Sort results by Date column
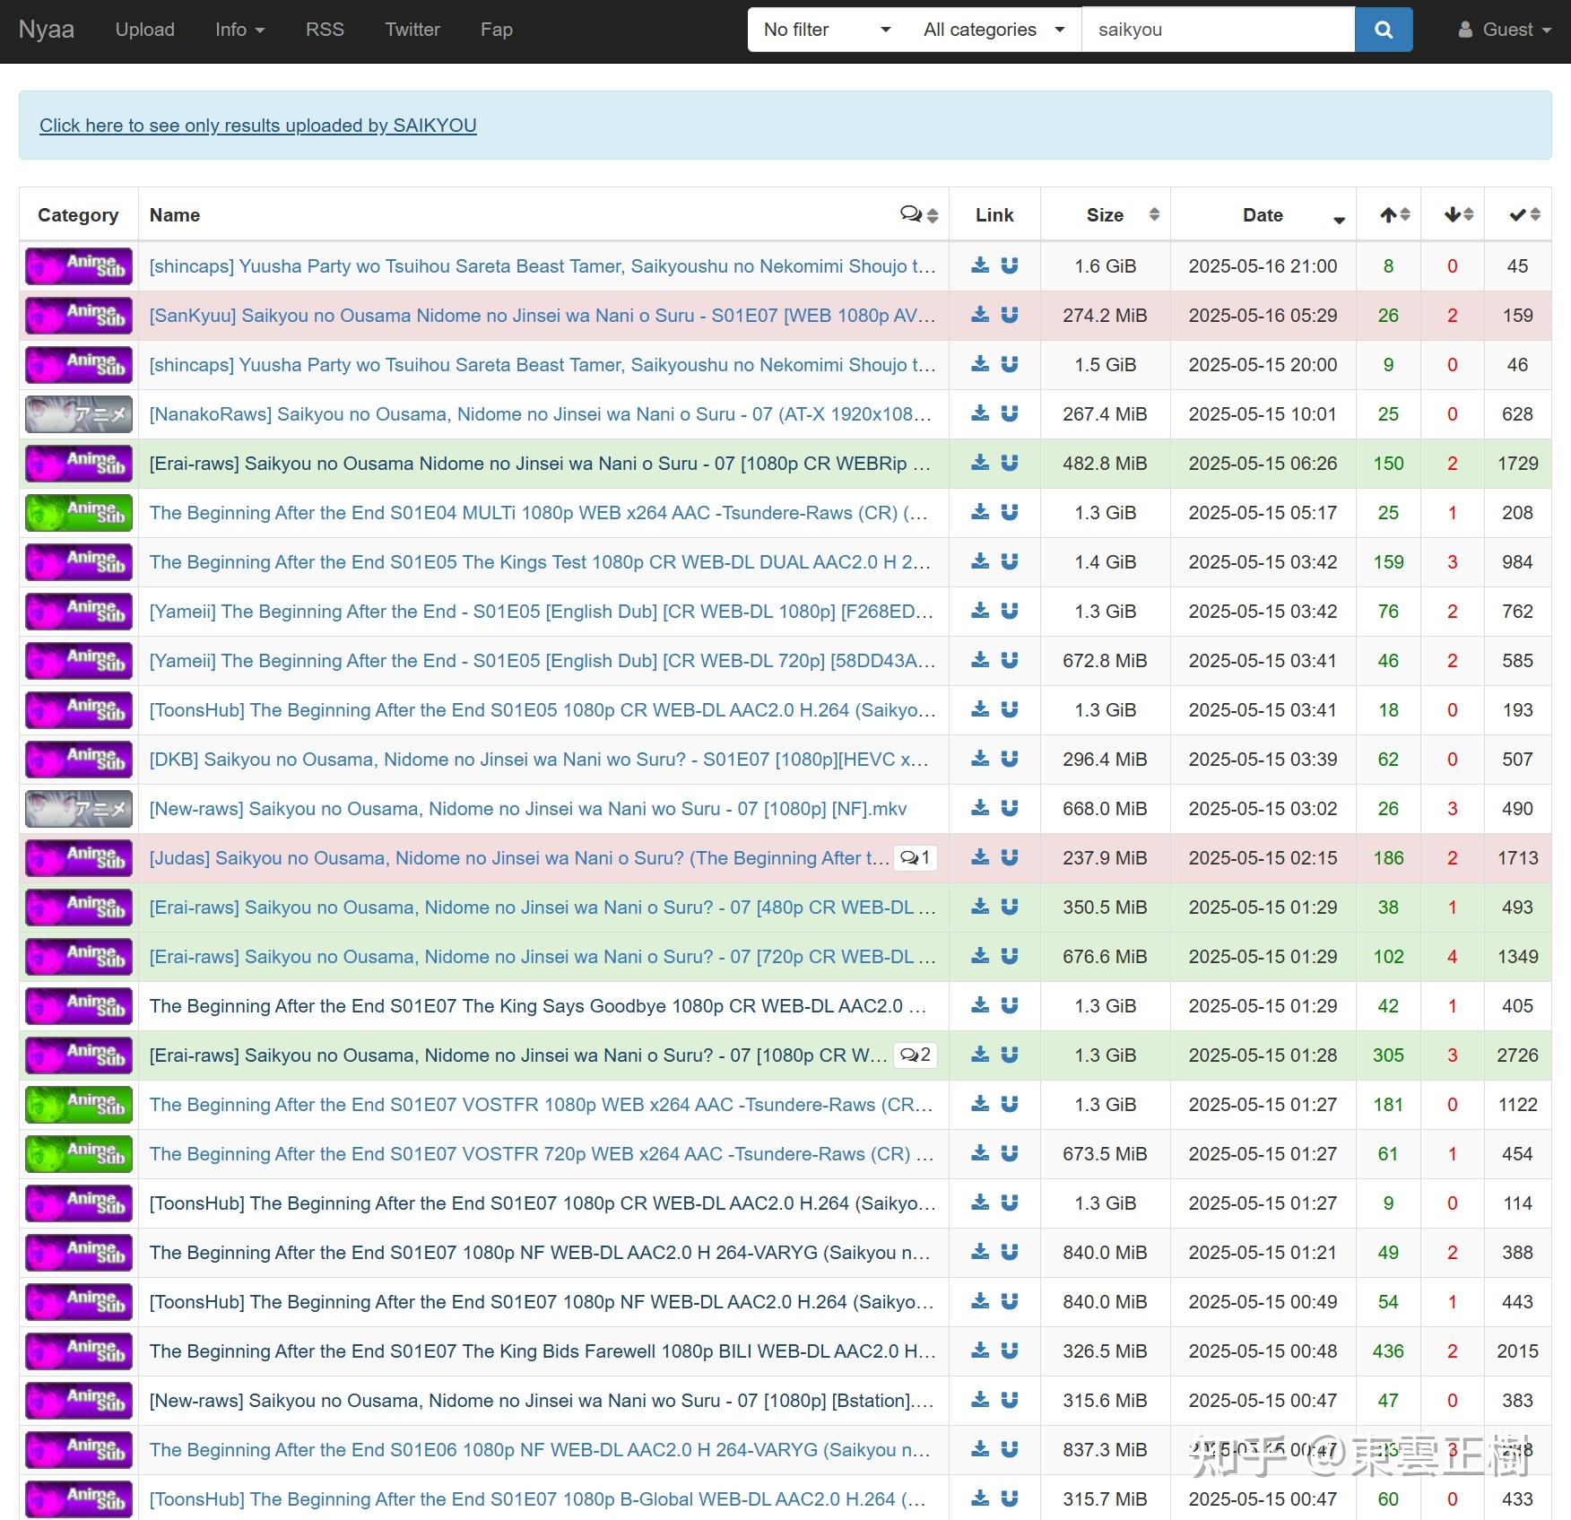This screenshot has width=1571, height=1520. (x=1263, y=215)
